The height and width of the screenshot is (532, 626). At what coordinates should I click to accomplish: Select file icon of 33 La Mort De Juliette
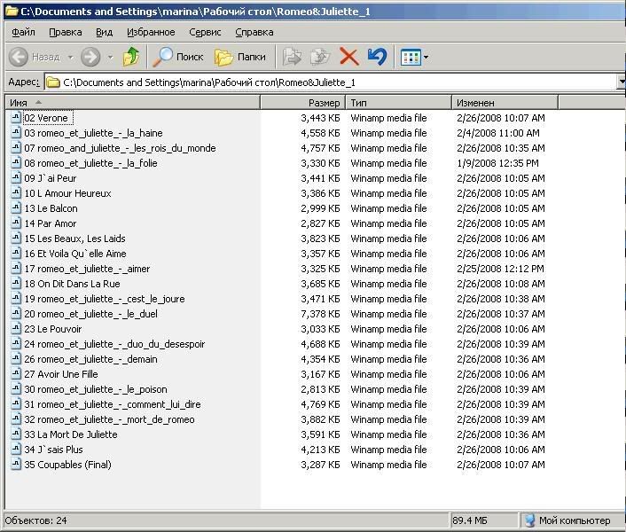[16, 434]
